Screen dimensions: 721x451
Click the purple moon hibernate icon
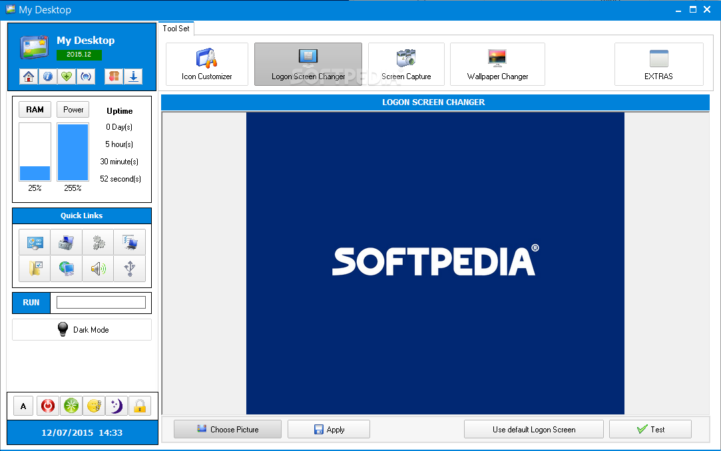(x=117, y=406)
